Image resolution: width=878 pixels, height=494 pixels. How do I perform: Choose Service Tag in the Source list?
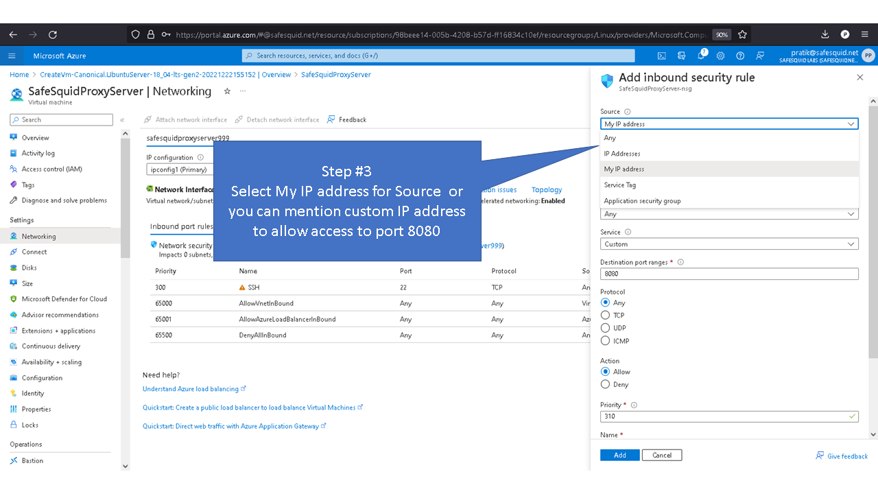[x=729, y=185]
